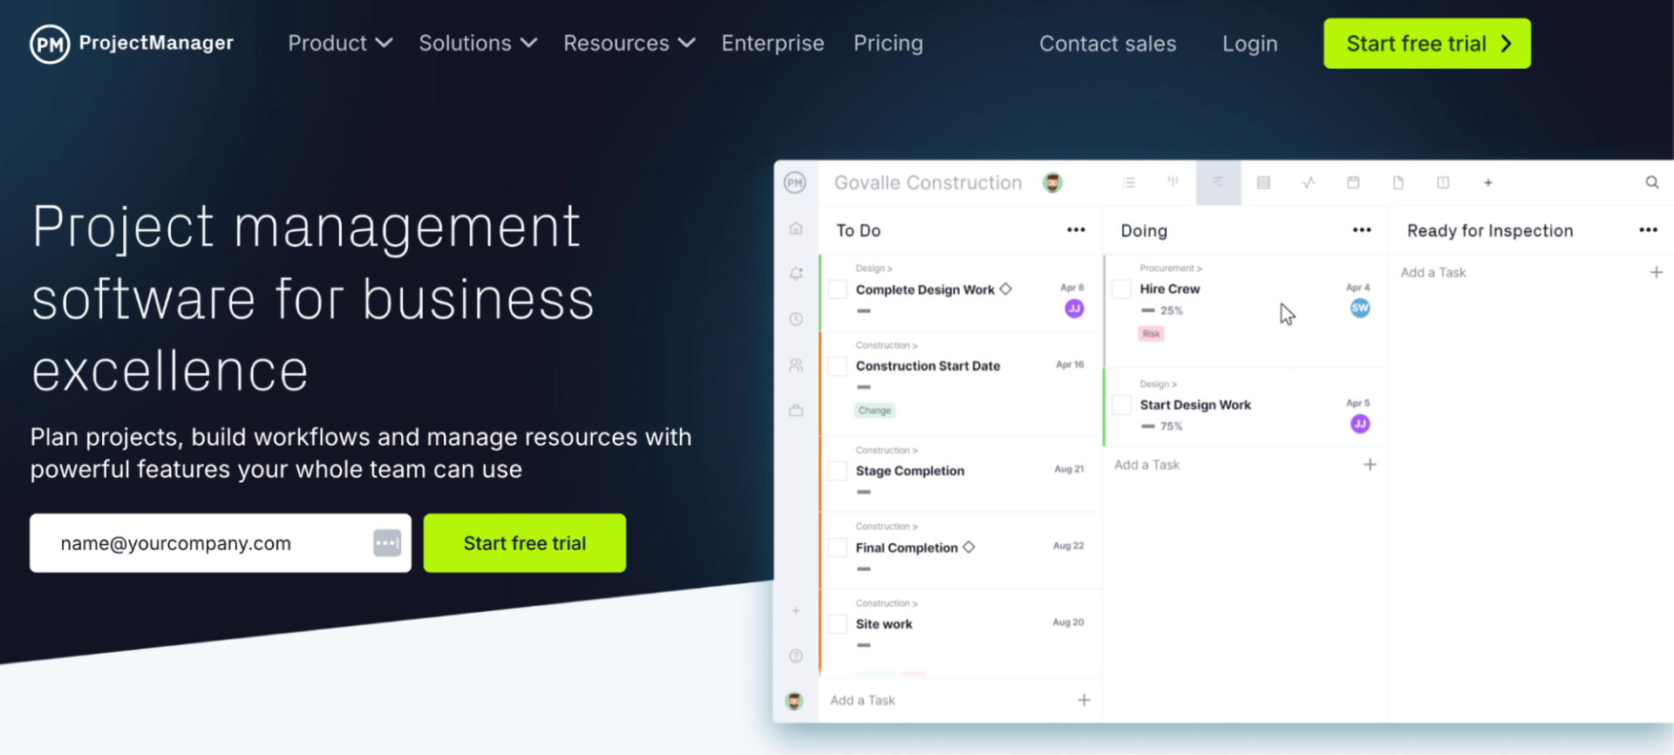Click the Procurement breadcrumb above Hire Crew

[1171, 268]
